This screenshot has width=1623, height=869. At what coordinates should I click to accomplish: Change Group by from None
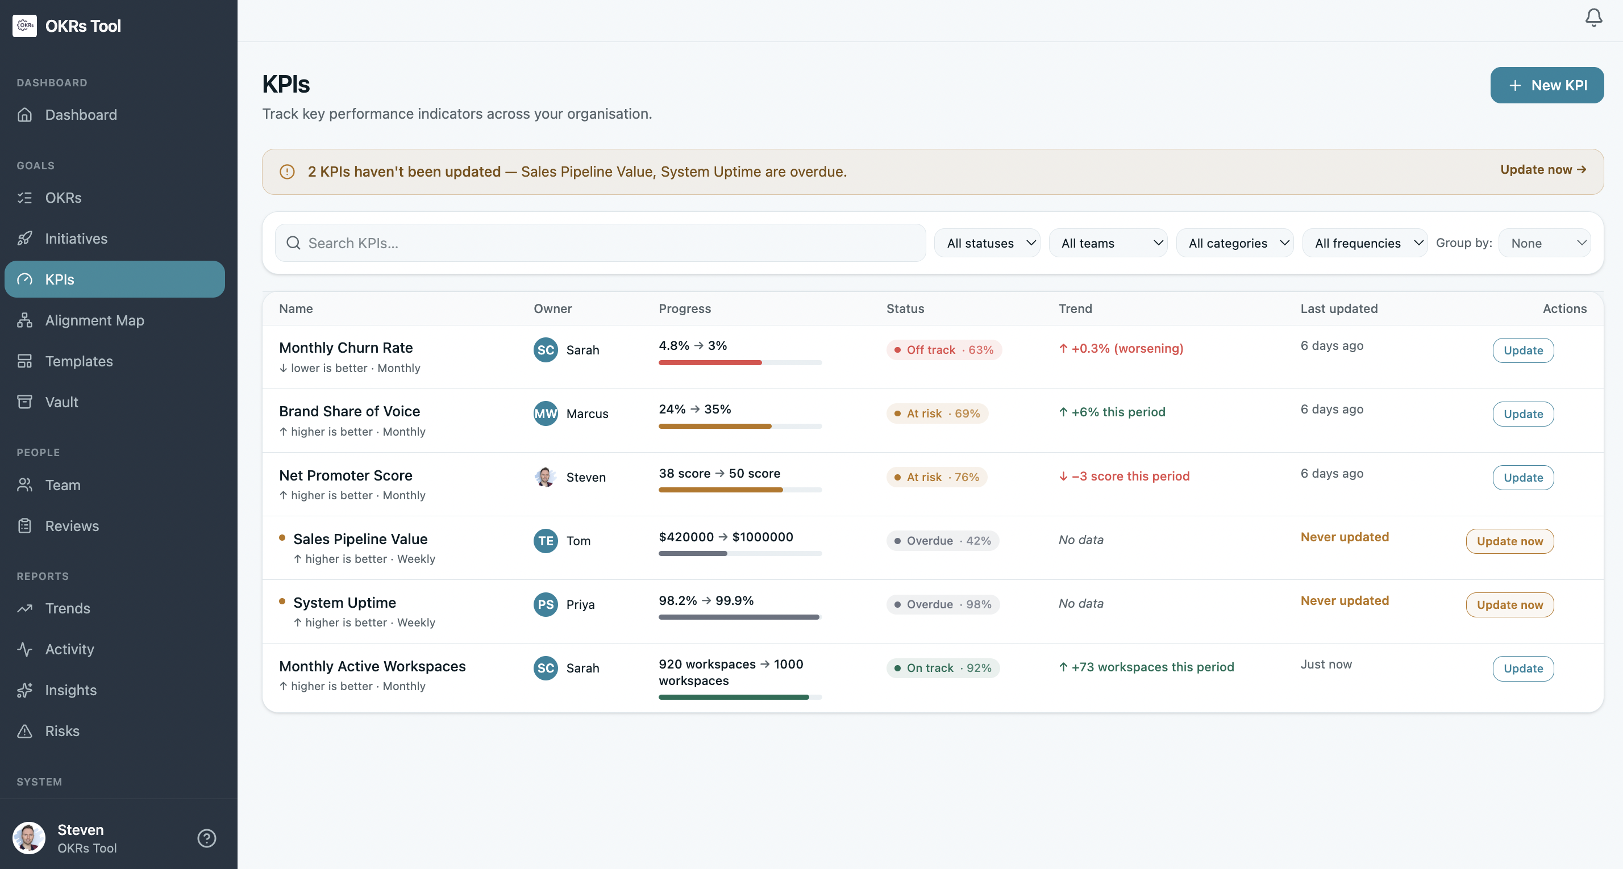coord(1545,243)
